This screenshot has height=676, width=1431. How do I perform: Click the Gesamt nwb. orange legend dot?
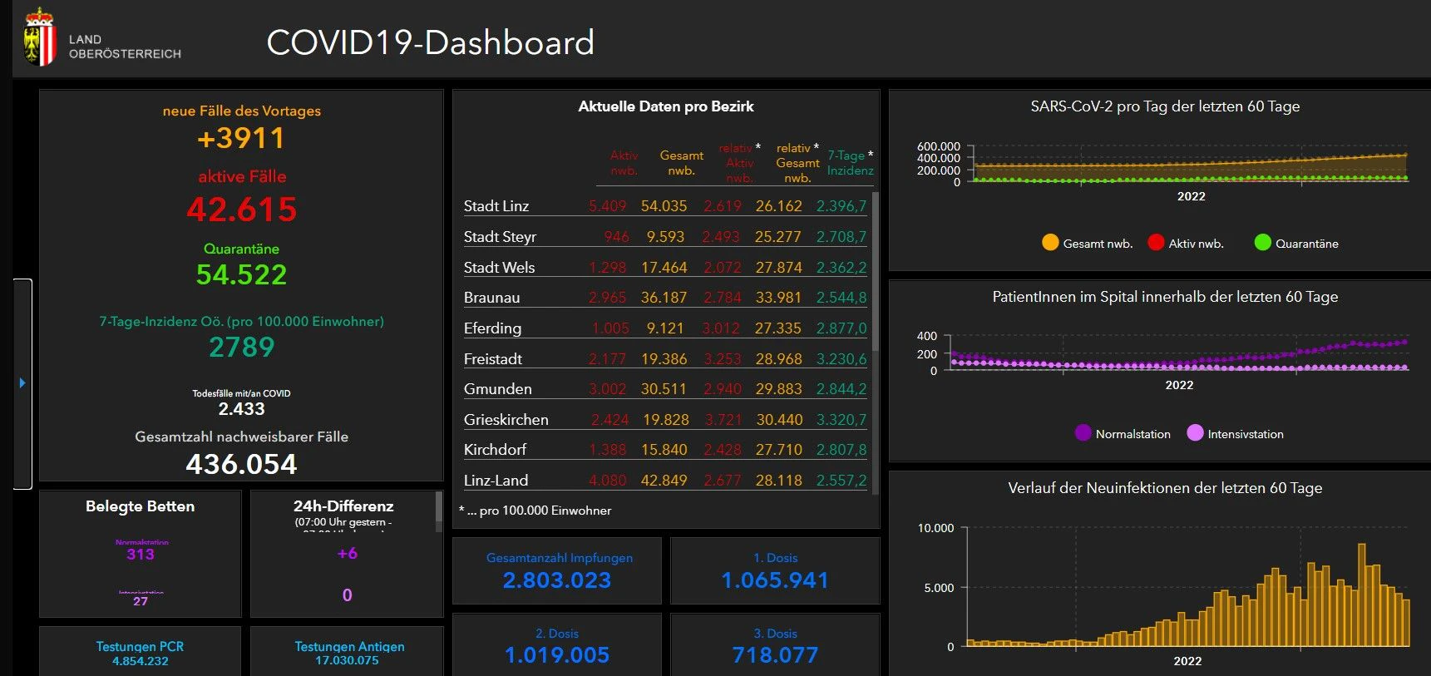[x=1050, y=243]
